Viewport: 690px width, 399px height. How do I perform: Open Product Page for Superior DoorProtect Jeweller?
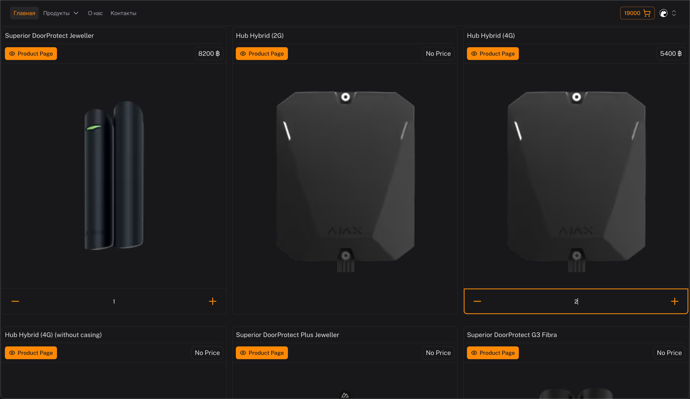(31, 54)
